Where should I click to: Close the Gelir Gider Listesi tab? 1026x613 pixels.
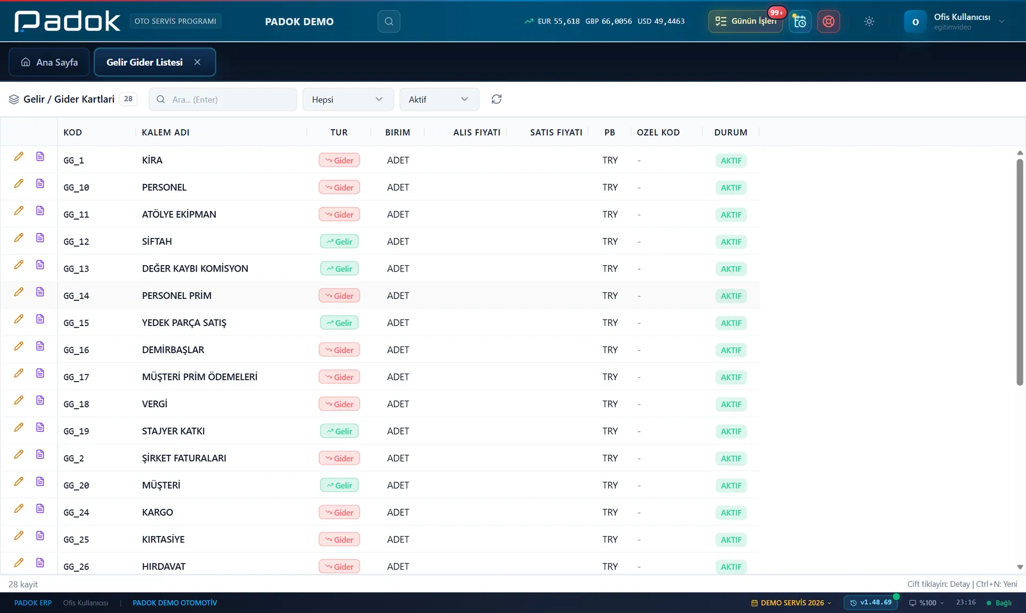[198, 63]
